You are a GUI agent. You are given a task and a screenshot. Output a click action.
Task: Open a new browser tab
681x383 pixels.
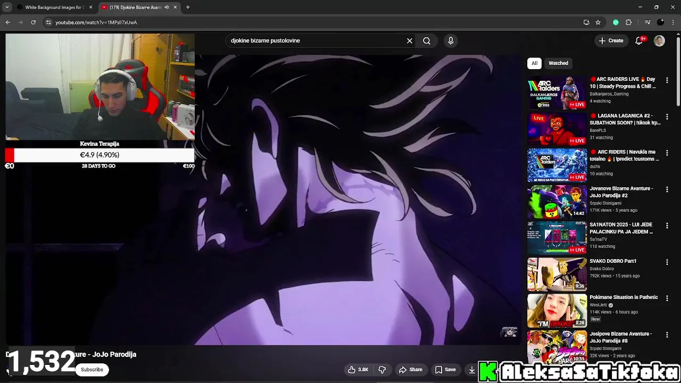[x=188, y=7]
